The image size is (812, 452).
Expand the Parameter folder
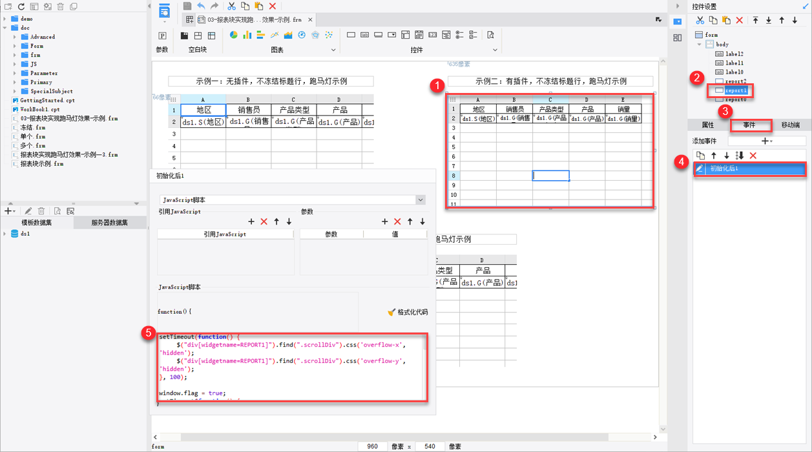click(x=15, y=73)
